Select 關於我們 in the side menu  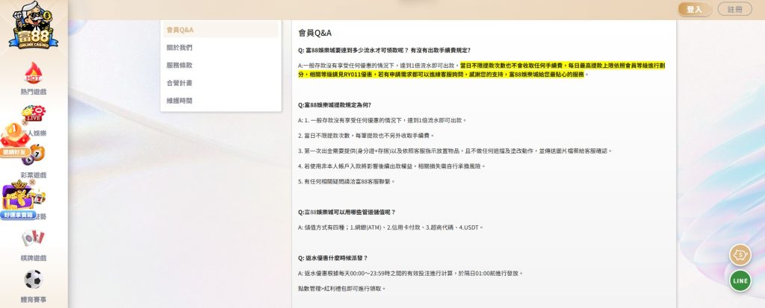221,48
